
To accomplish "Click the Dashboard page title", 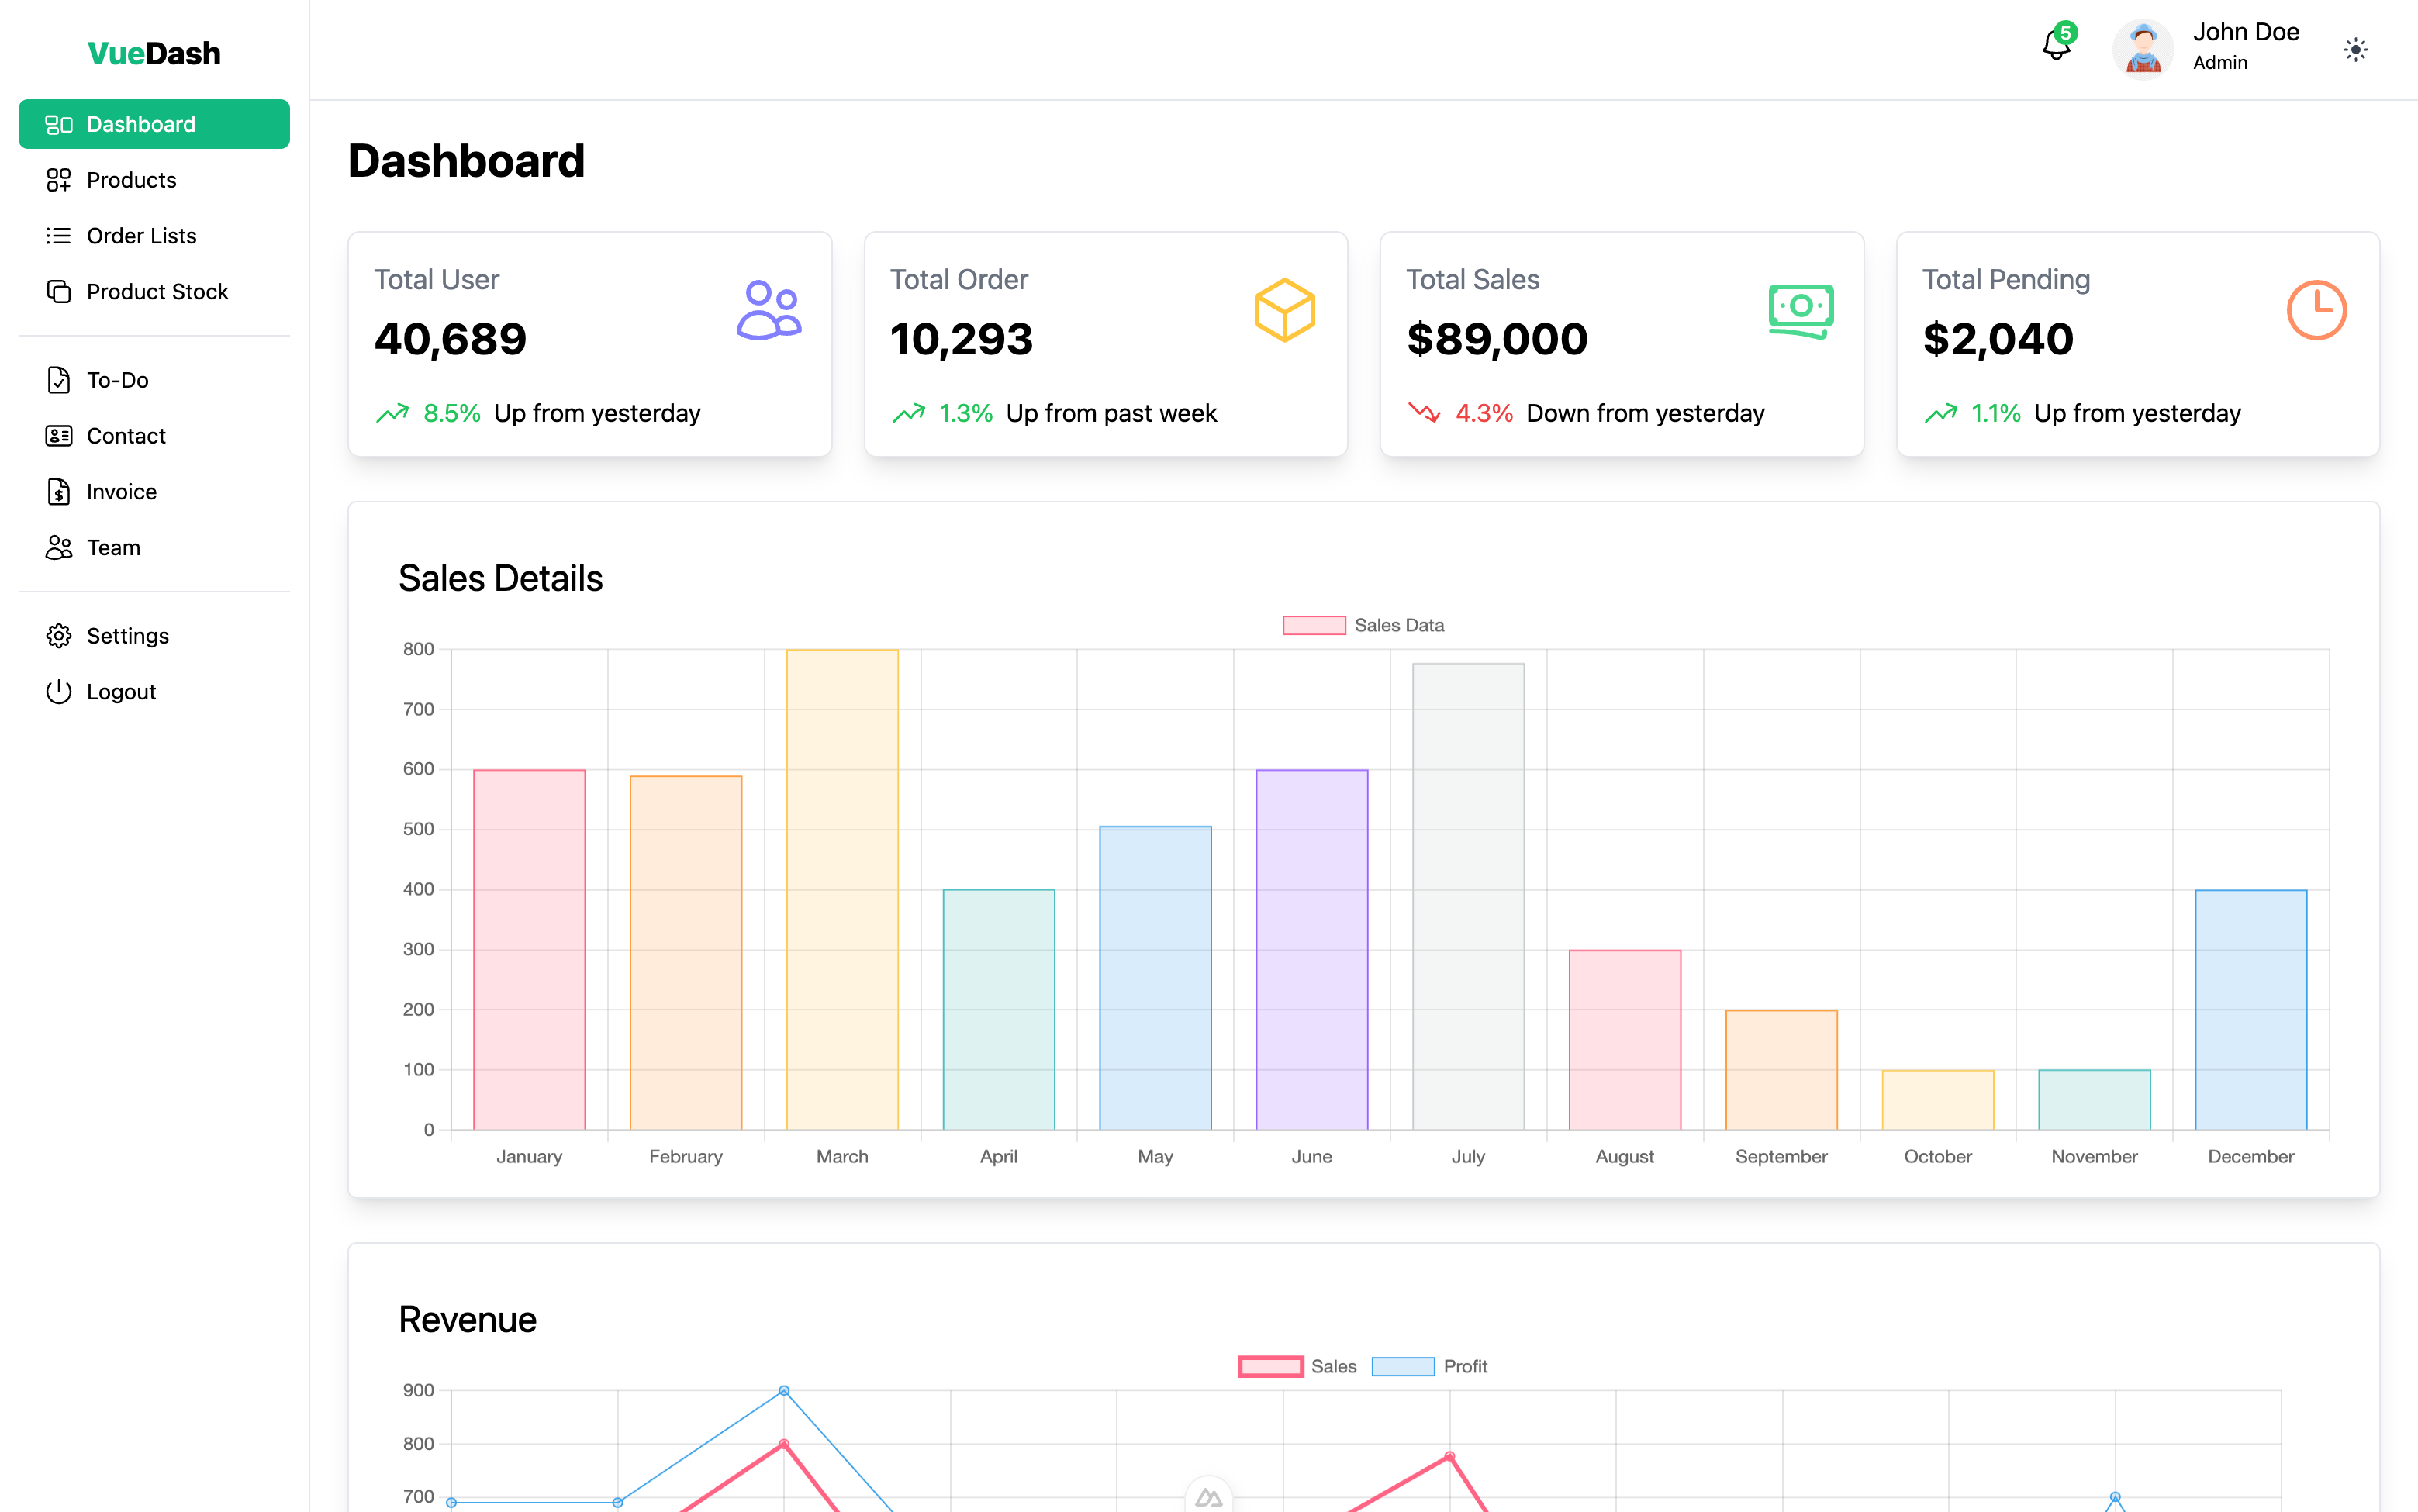I will click(x=466, y=161).
